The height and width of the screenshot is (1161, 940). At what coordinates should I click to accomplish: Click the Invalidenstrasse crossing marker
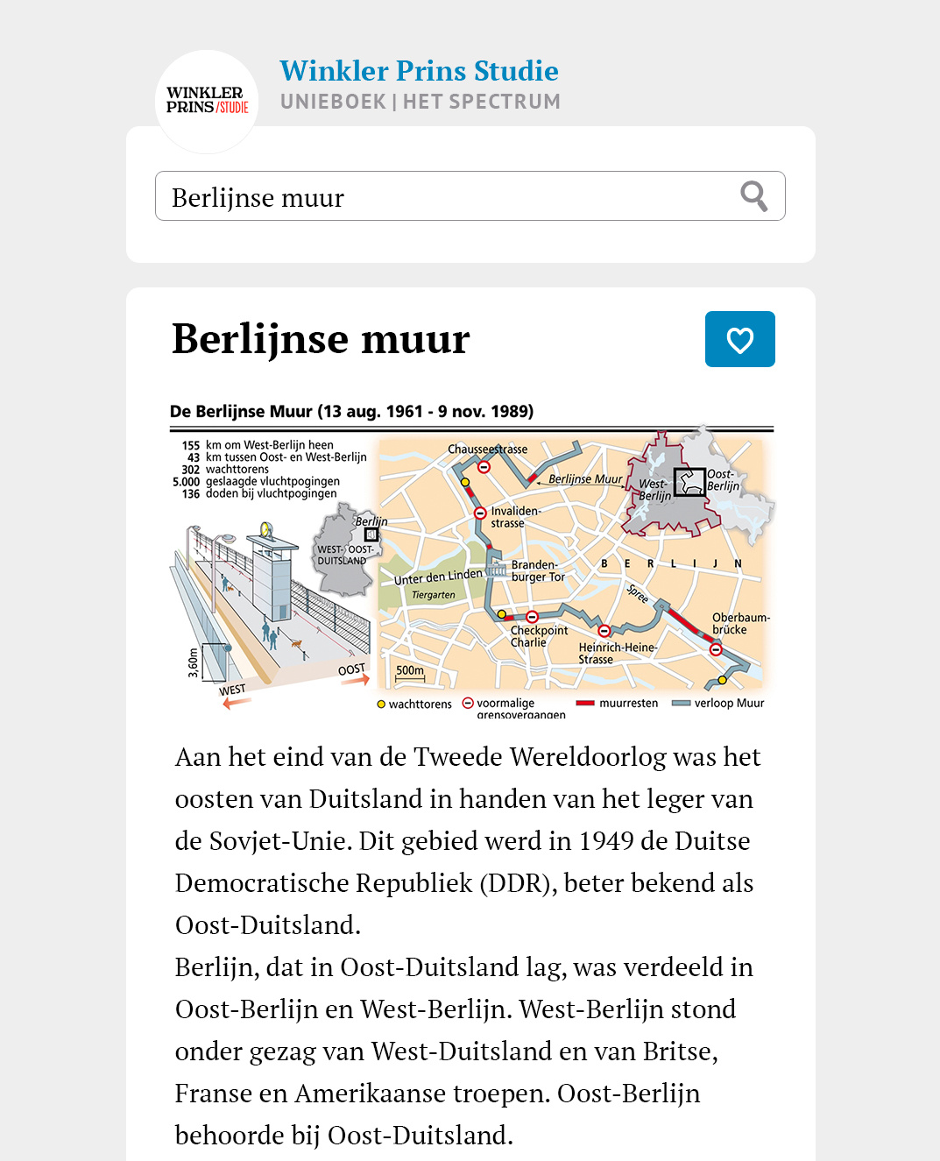(x=480, y=513)
